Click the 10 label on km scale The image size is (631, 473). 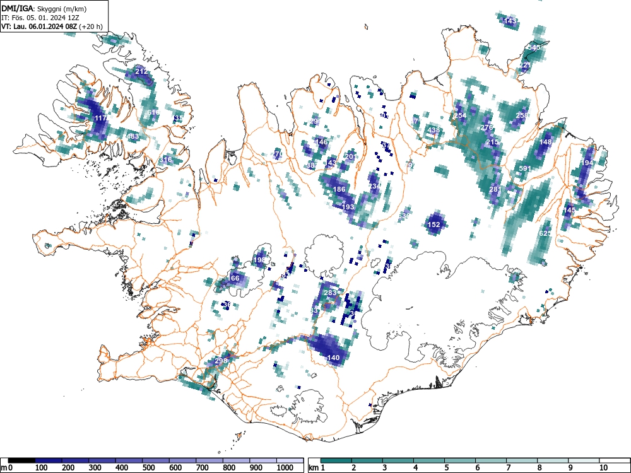603,468
